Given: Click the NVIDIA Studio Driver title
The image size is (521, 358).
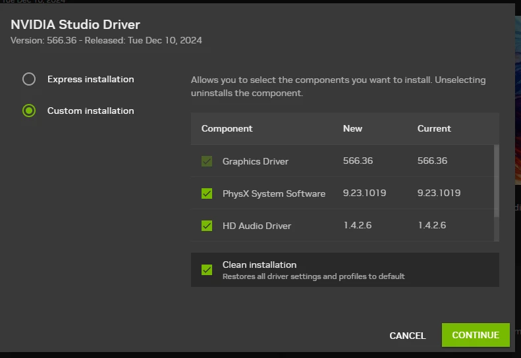Looking at the screenshot, I should (76, 24).
